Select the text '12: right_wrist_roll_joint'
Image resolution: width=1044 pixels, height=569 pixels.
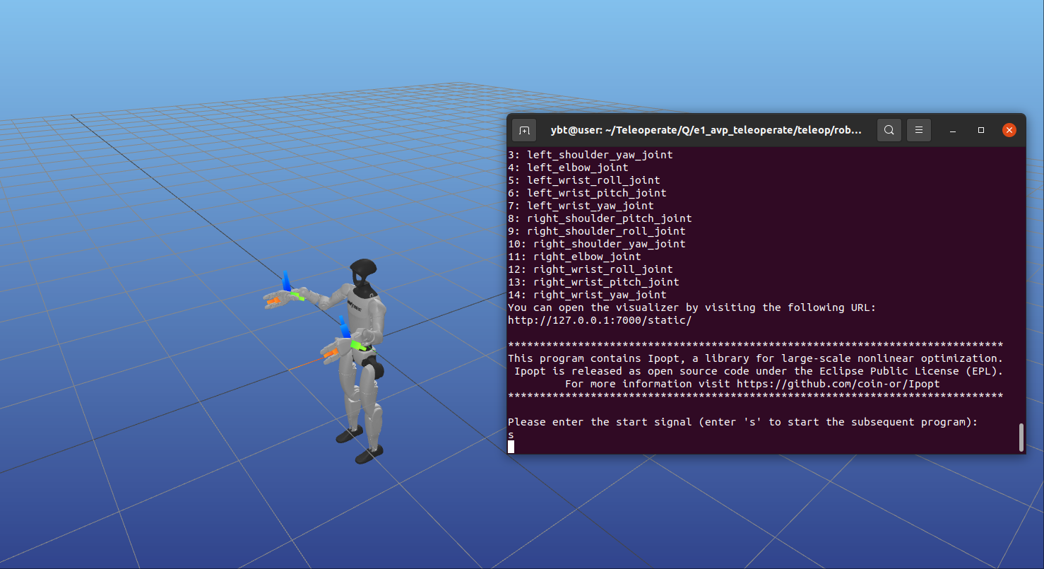(591, 269)
